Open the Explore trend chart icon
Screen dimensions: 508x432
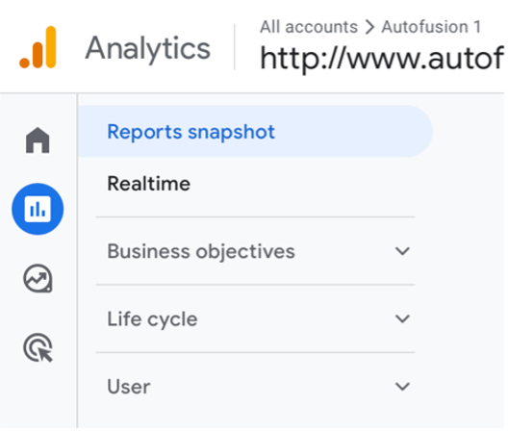coord(38,278)
